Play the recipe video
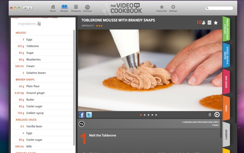The height and width of the screenshot is (153, 244). (x=217, y=114)
